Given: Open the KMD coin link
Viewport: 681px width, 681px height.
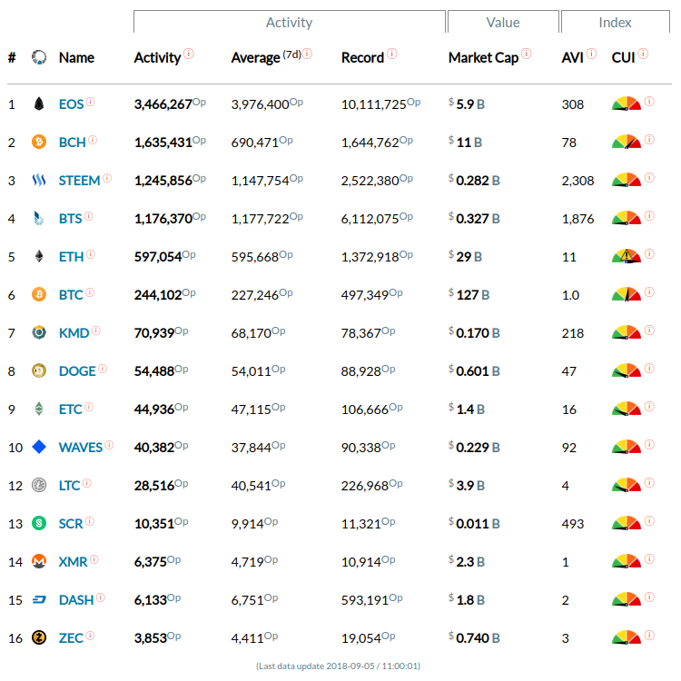Looking at the screenshot, I should [x=74, y=333].
